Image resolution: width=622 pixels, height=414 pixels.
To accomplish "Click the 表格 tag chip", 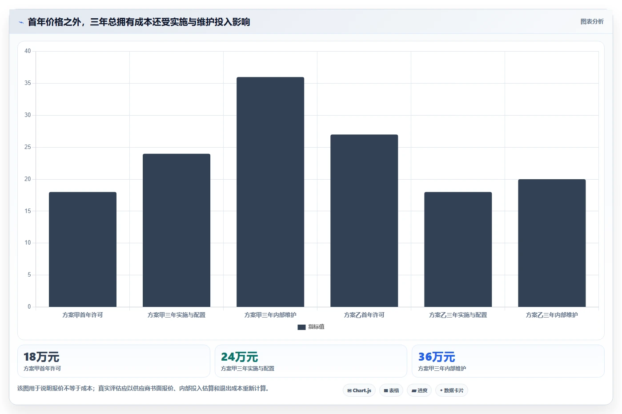I will tap(391, 390).
